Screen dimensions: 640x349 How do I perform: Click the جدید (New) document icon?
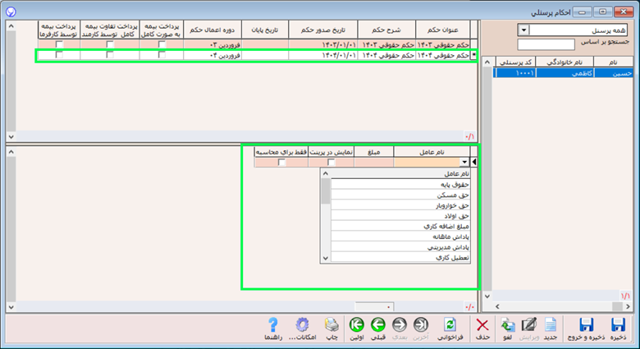click(551, 327)
